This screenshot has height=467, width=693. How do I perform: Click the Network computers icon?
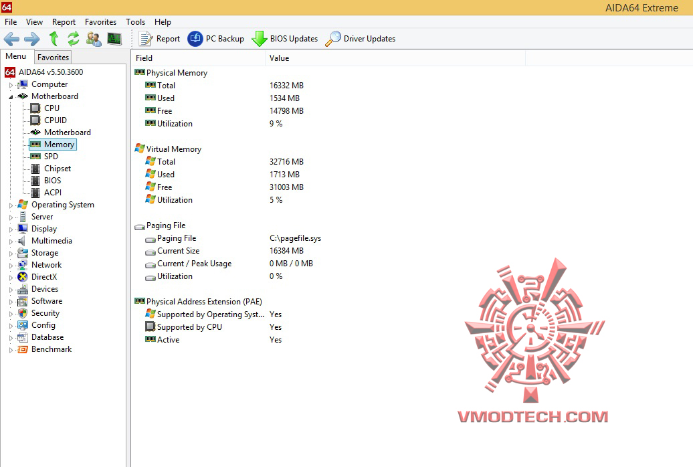coord(23,265)
